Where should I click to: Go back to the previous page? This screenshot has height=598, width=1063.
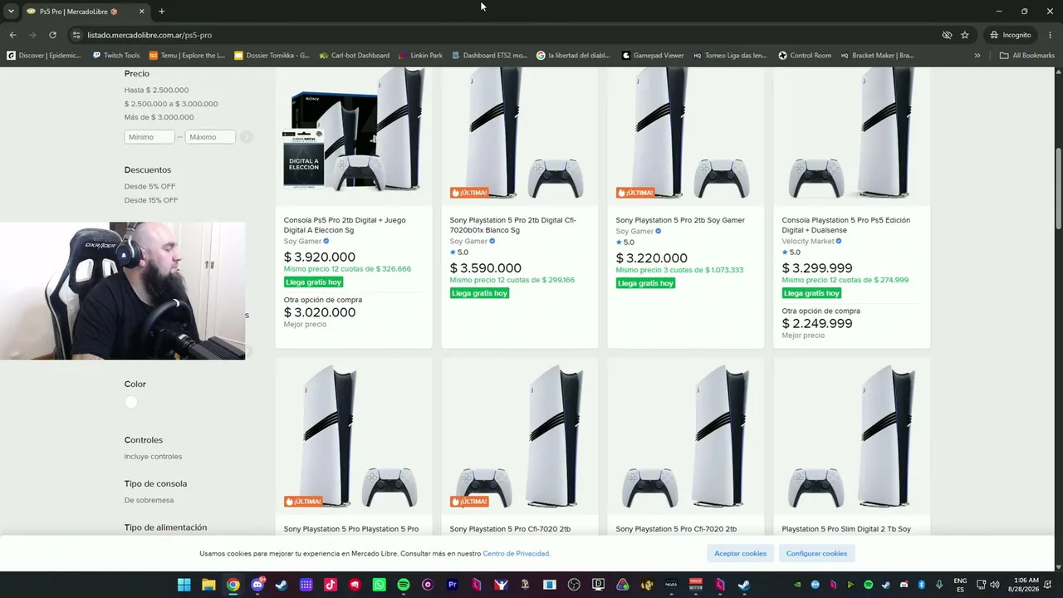(12, 35)
